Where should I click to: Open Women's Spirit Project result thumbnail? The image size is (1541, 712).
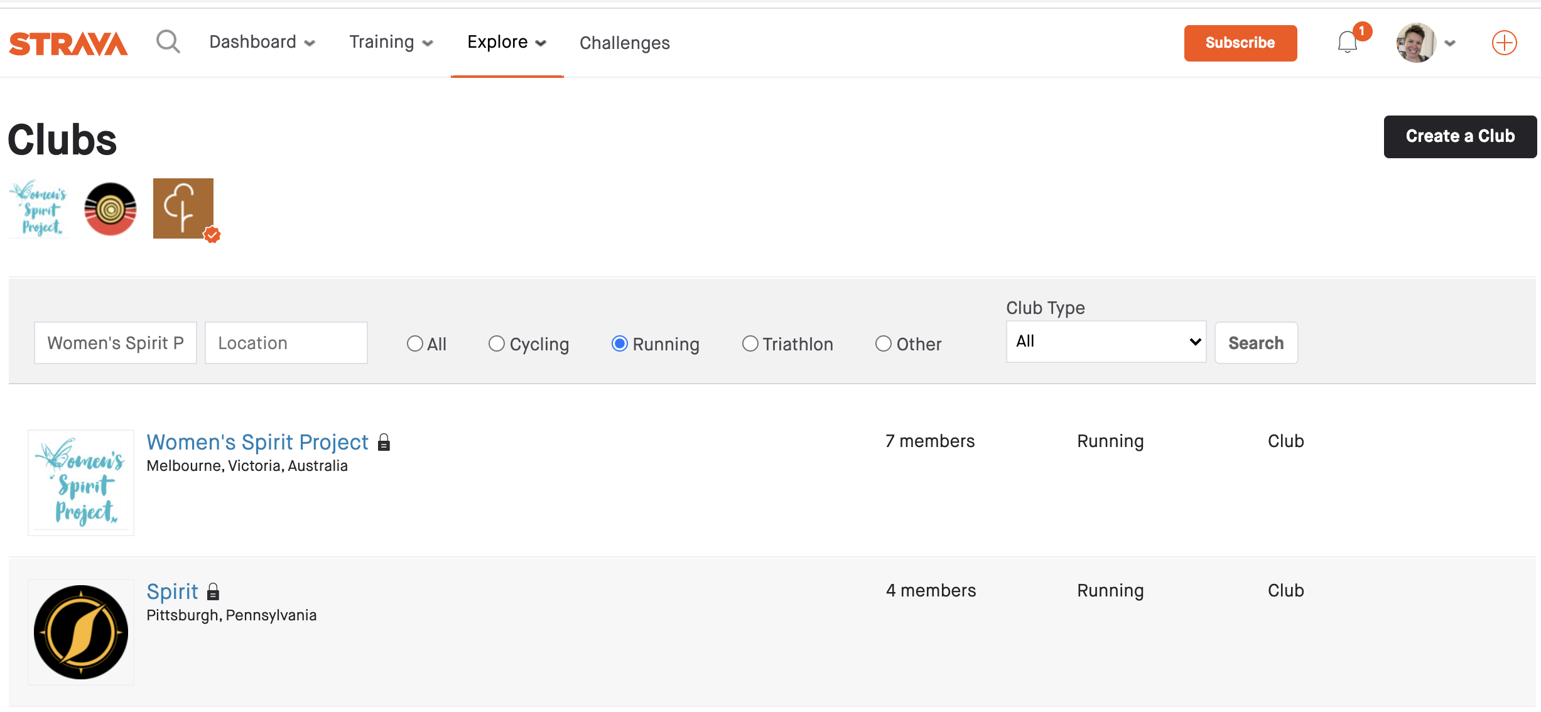click(81, 482)
